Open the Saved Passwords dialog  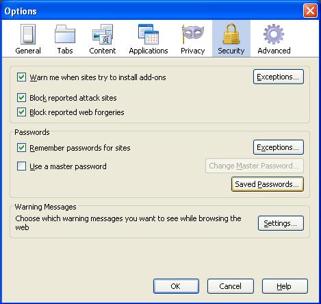click(268, 184)
